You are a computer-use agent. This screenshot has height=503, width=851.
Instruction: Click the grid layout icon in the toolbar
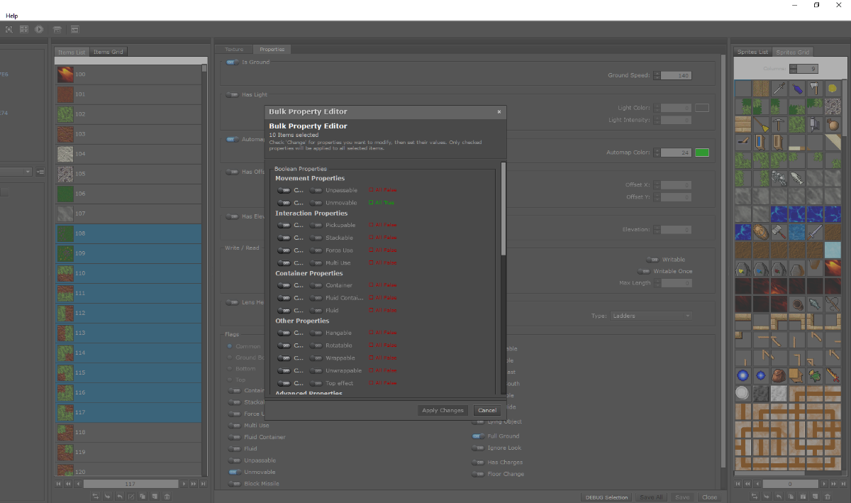click(x=24, y=29)
